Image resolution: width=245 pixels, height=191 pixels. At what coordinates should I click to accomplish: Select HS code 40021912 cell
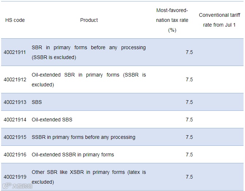click(15, 79)
